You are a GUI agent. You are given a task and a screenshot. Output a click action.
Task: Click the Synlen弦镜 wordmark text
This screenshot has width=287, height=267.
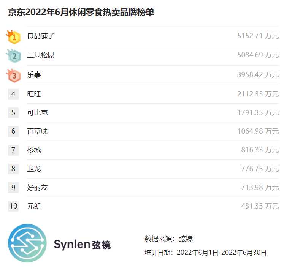point(82,245)
